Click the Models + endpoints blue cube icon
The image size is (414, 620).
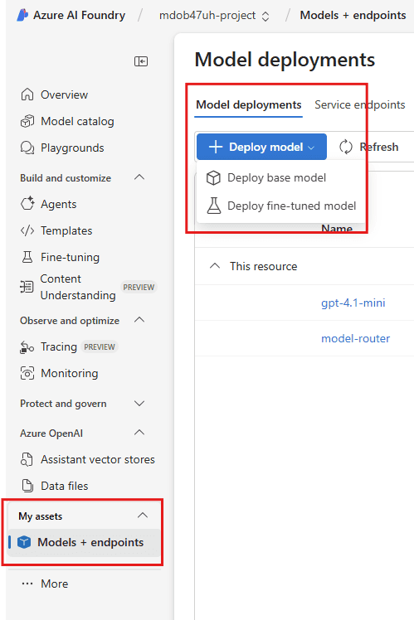24,542
